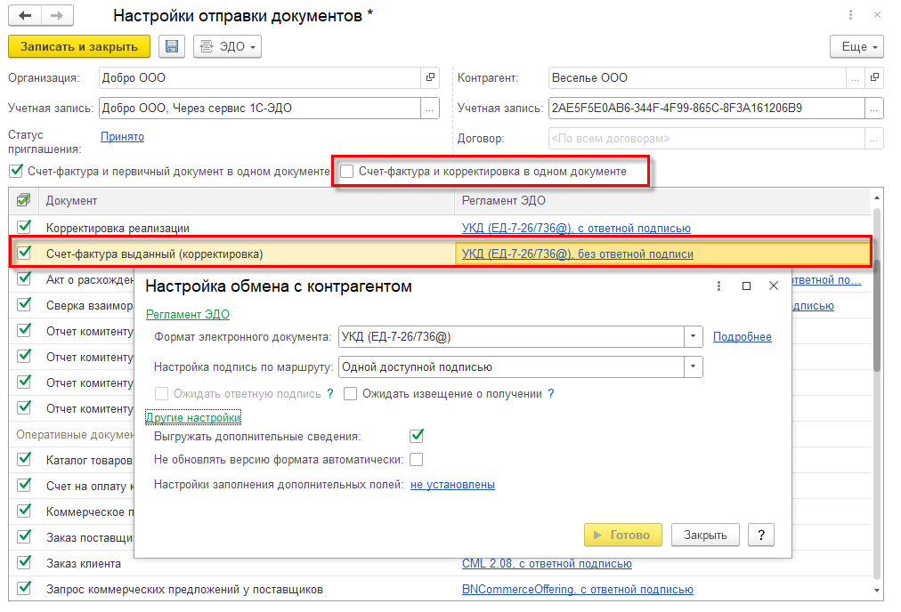Open the Организация field link icon
The height and width of the screenshot is (612, 901).
[x=430, y=77]
